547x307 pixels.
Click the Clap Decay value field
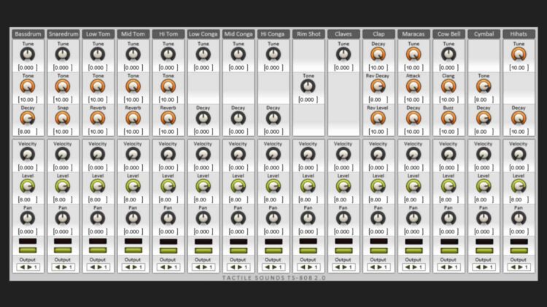pos(378,68)
